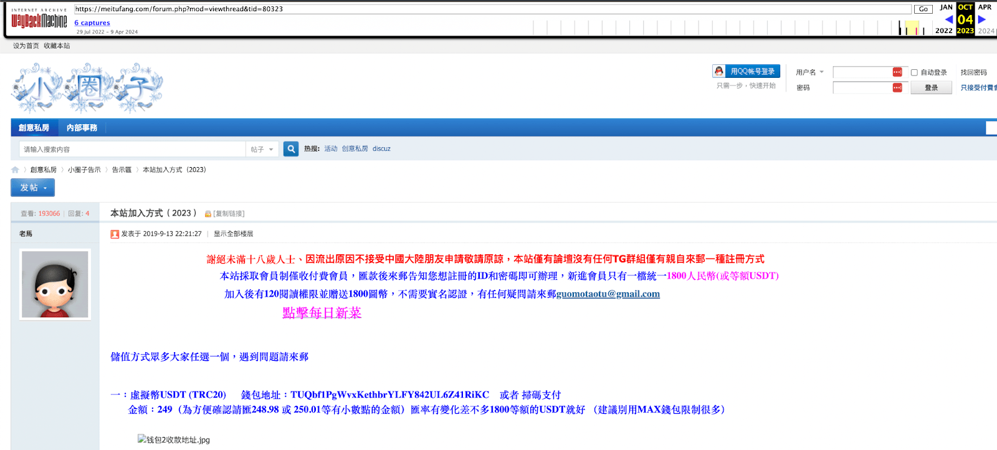Open the 找回密码 link

[973, 72]
